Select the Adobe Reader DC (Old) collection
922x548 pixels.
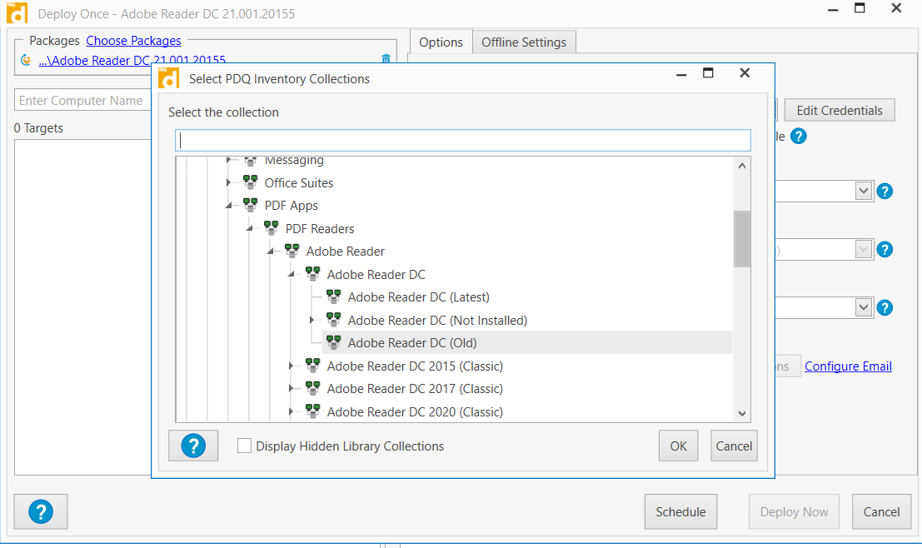tap(411, 343)
